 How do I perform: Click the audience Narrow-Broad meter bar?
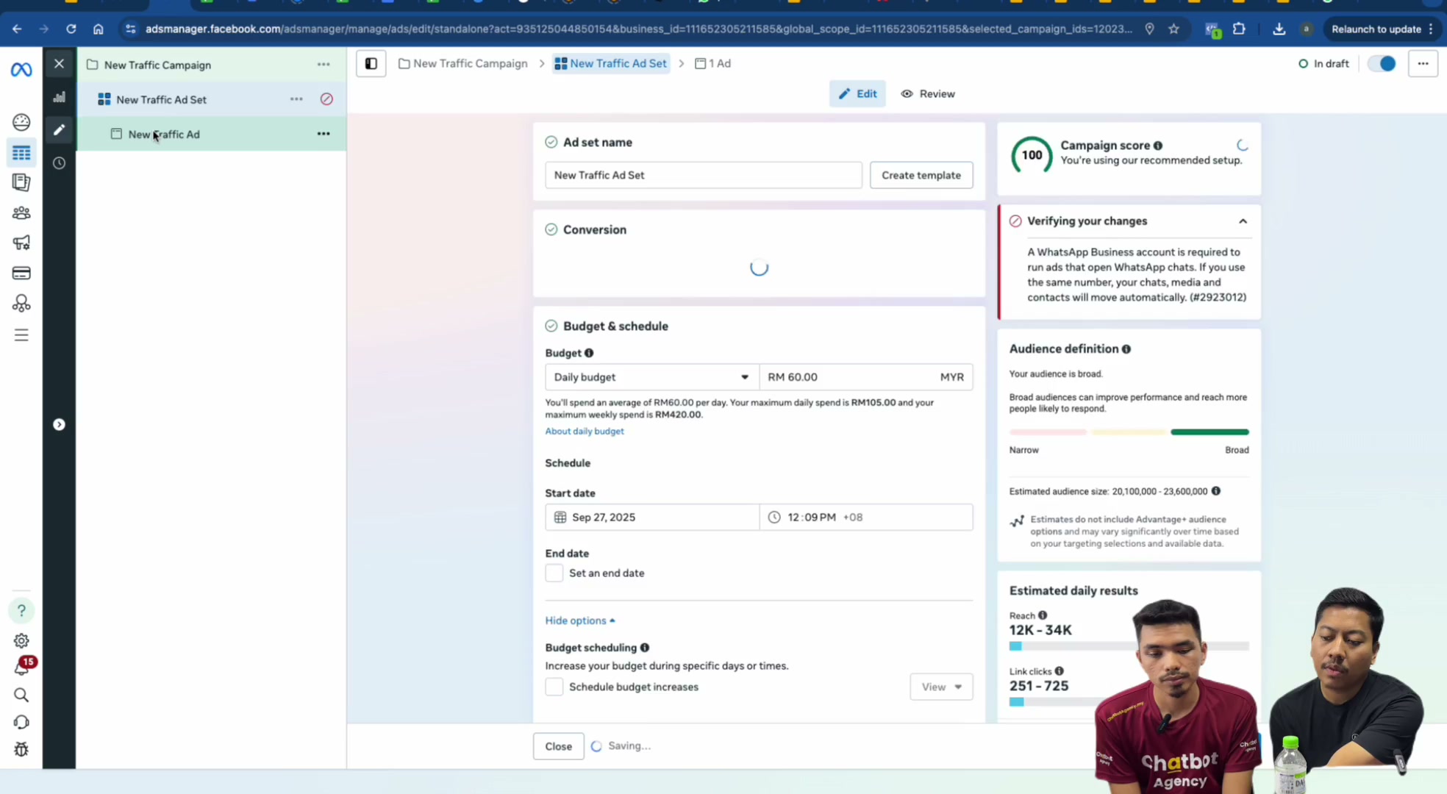click(x=1129, y=432)
